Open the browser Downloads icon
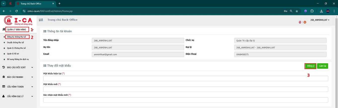 321,11
